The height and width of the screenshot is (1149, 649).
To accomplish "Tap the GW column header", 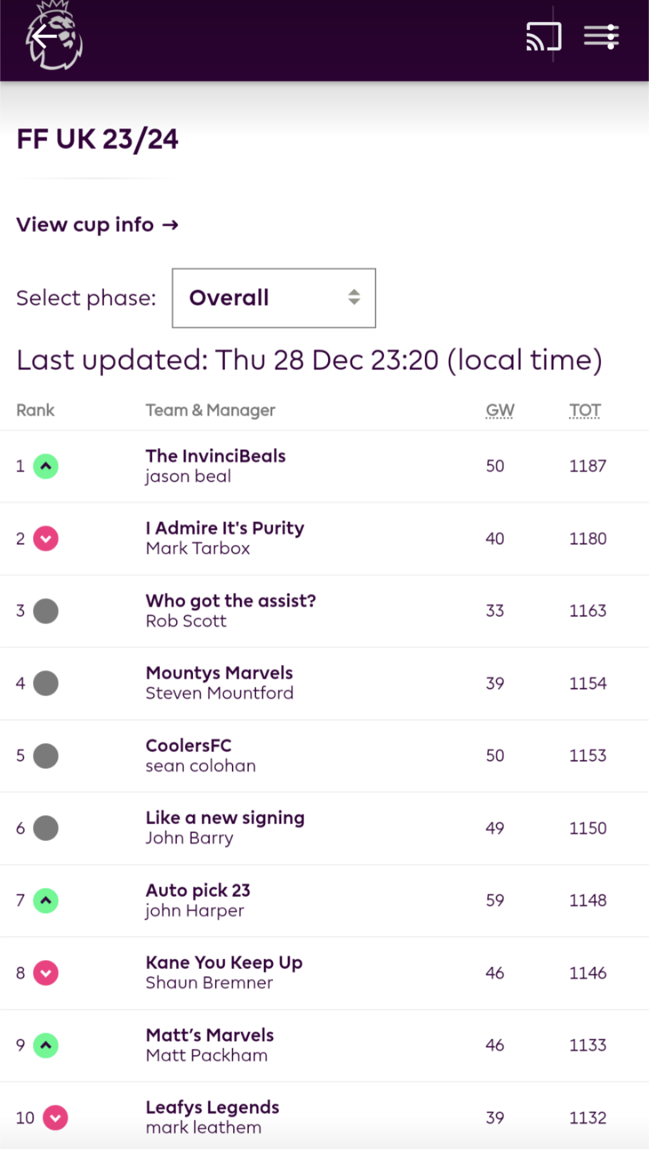I will tap(500, 411).
